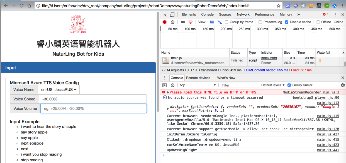Click the Voice Volume input field
The width and height of the screenshot is (346, 163).
(94, 108)
